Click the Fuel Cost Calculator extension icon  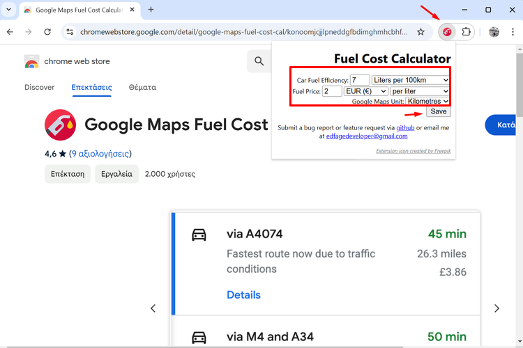click(447, 32)
